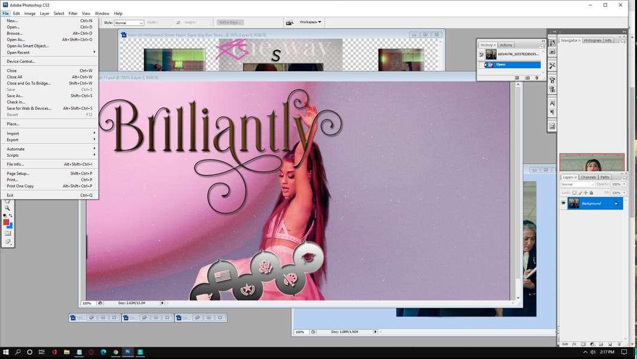637x359 pixels.
Task: Toggle lock all in Layers panel
Action: click(591, 193)
